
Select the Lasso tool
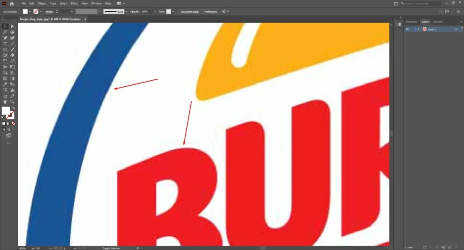point(12,32)
